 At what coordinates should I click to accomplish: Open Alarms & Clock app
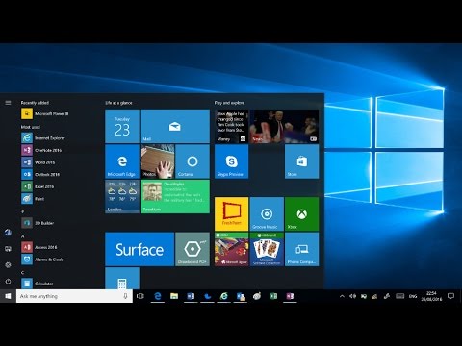[x=42, y=259]
